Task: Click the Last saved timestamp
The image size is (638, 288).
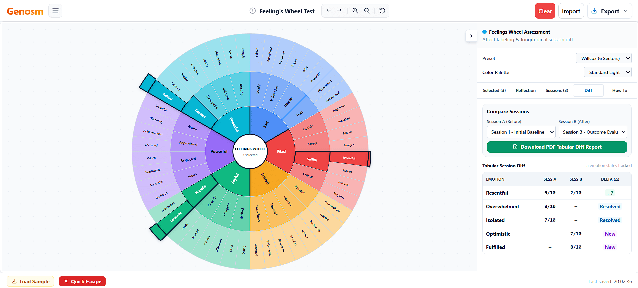Action: (x=610, y=281)
